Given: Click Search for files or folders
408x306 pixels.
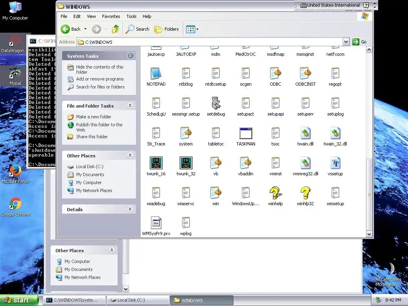Looking at the screenshot, I should pos(100,87).
